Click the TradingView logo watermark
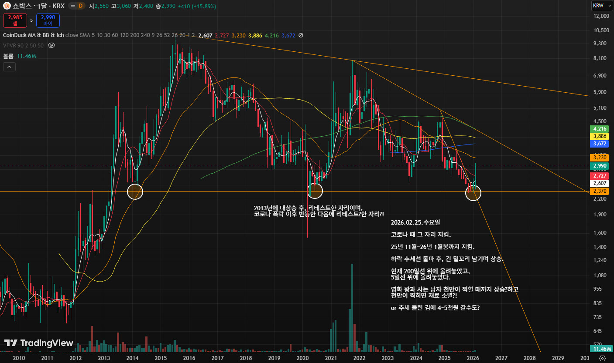This screenshot has height=363, width=614. pos(39,343)
